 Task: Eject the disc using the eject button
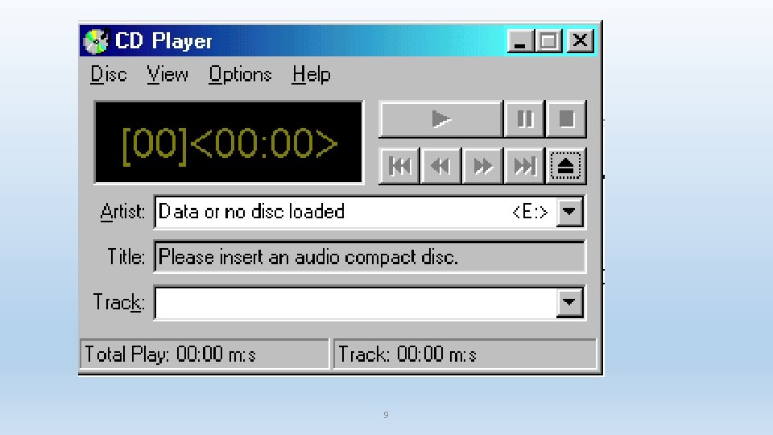pos(566,166)
